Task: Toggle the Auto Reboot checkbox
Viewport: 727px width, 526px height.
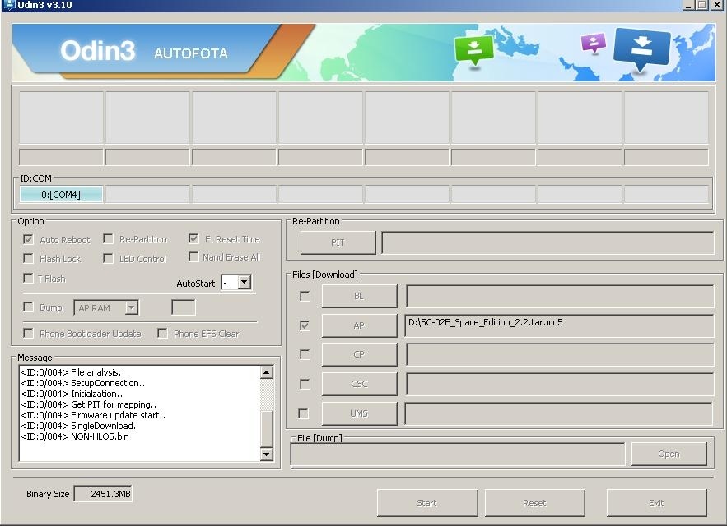Action: [x=28, y=239]
